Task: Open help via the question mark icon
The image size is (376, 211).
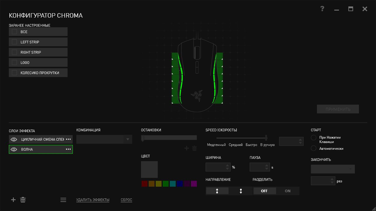Action: click(322, 9)
